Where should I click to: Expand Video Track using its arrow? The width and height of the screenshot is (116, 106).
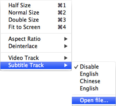point(66,58)
